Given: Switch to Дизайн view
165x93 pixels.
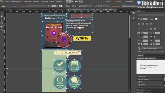Looking at the screenshot, I should pyautogui.click(x=118, y=2).
